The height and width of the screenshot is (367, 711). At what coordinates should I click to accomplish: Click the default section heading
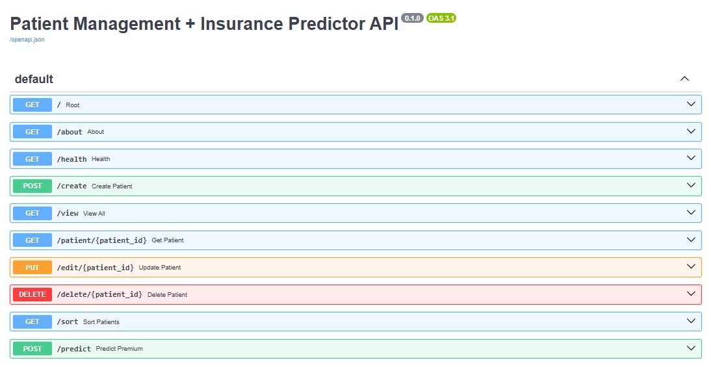[34, 79]
